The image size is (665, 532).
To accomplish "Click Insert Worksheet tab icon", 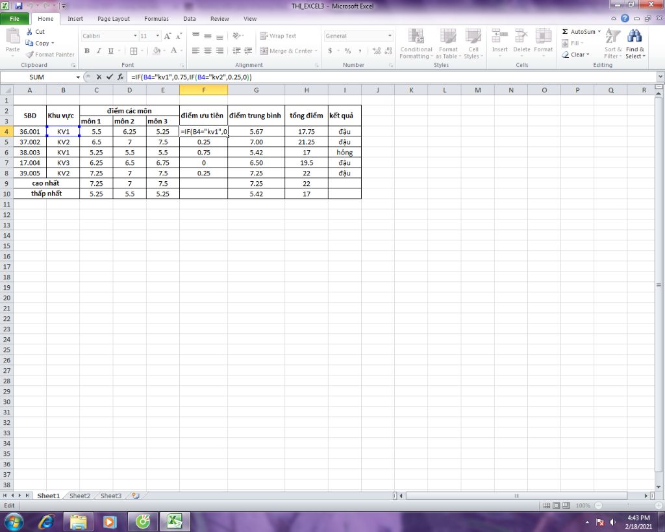I will pos(136,496).
